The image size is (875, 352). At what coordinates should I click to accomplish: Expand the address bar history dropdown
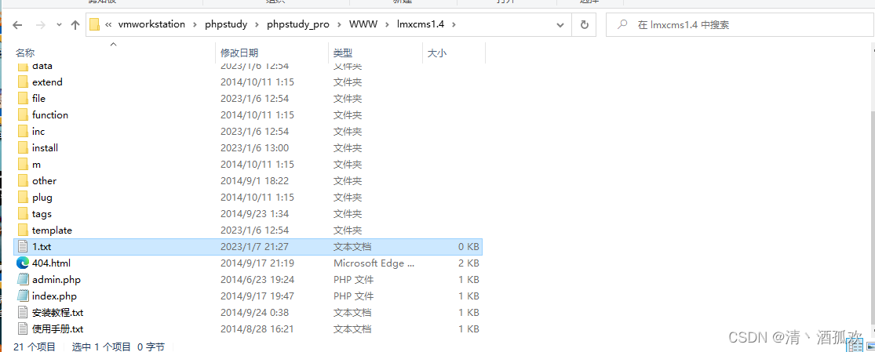coord(562,25)
